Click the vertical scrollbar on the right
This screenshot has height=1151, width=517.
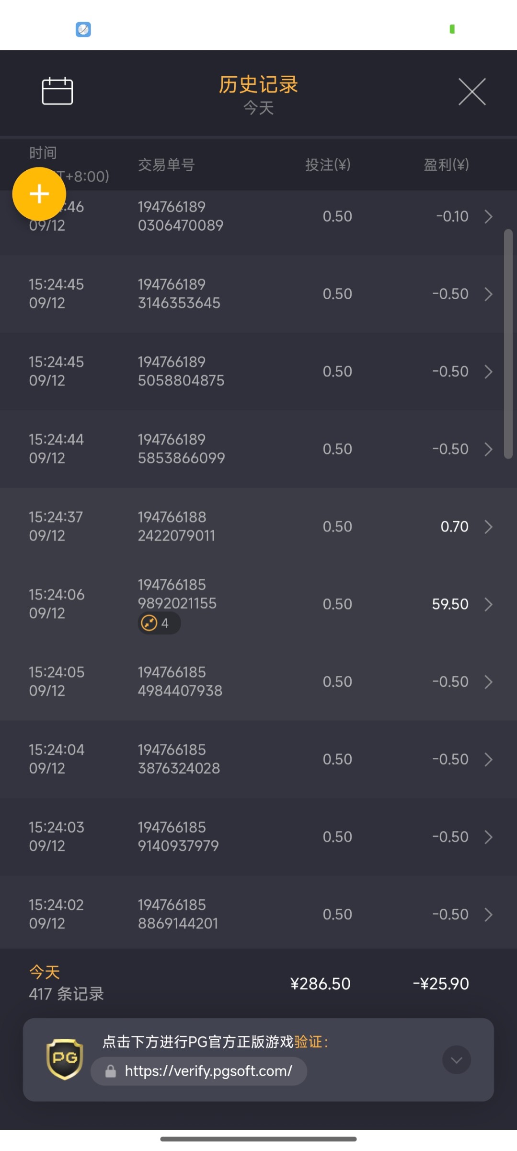click(x=508, y=344)
